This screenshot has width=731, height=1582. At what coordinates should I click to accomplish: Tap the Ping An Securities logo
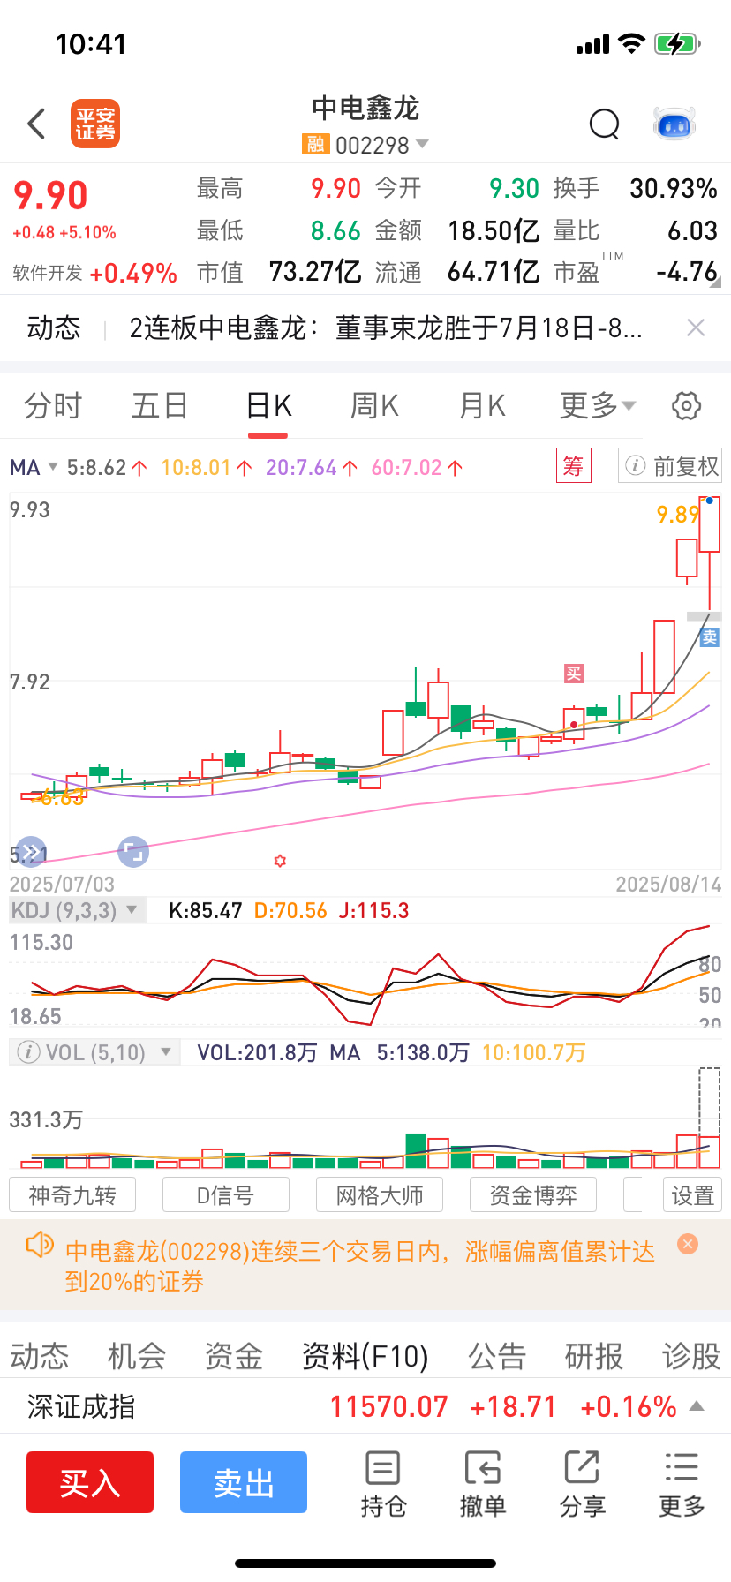95,124
